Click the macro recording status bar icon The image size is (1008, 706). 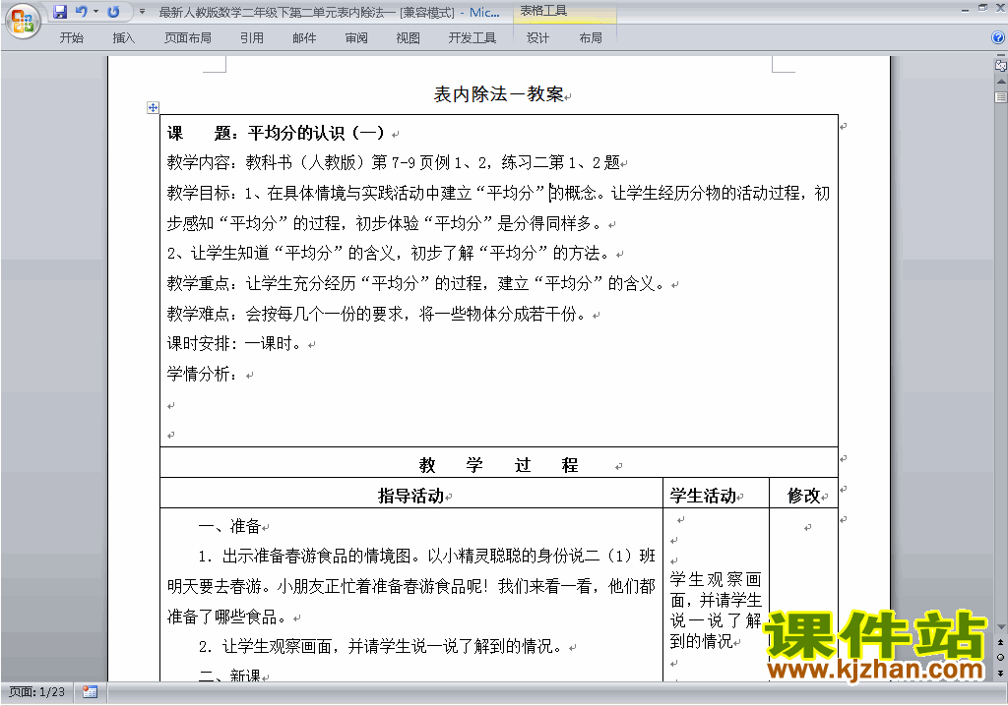[x=90, y=692]
